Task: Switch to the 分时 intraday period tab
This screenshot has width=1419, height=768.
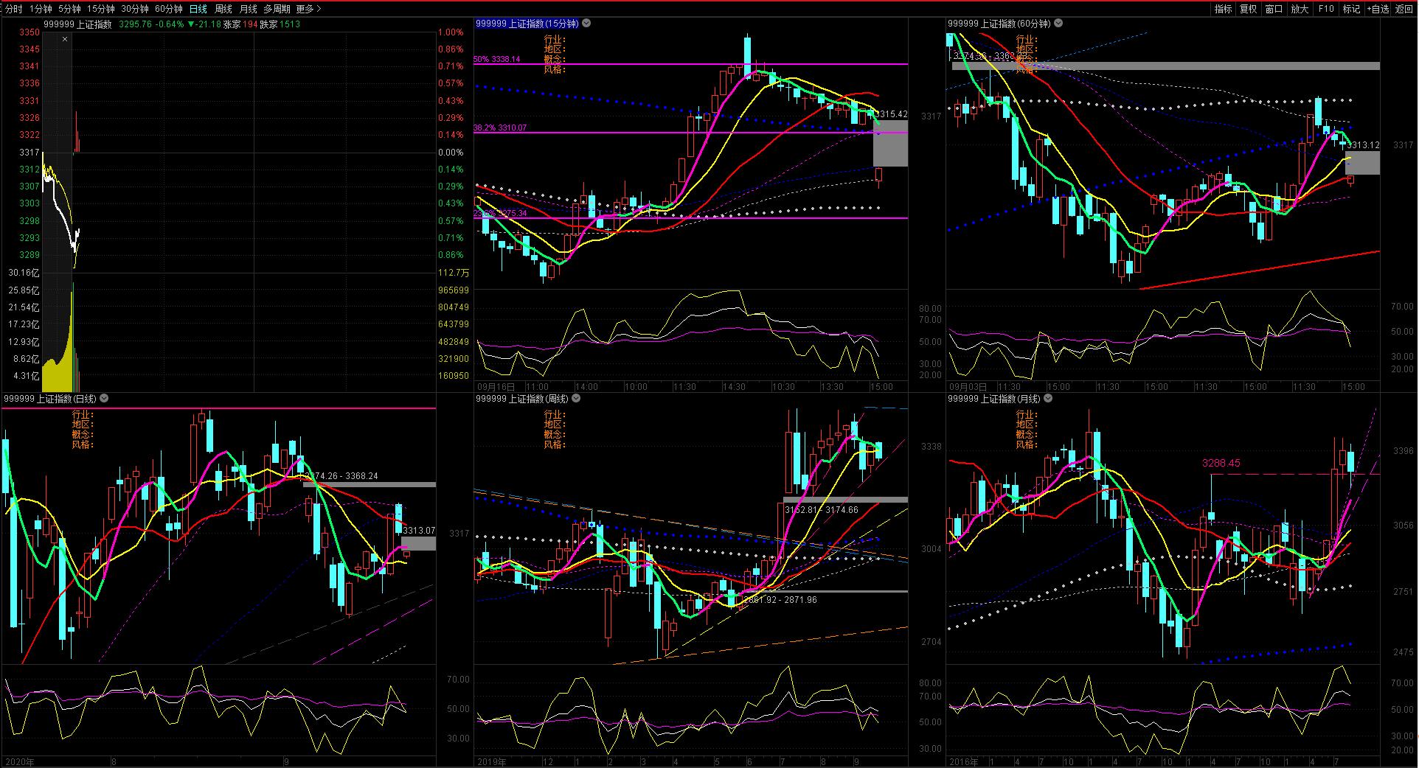Action: pyautogui.click(x=13, y=9)
